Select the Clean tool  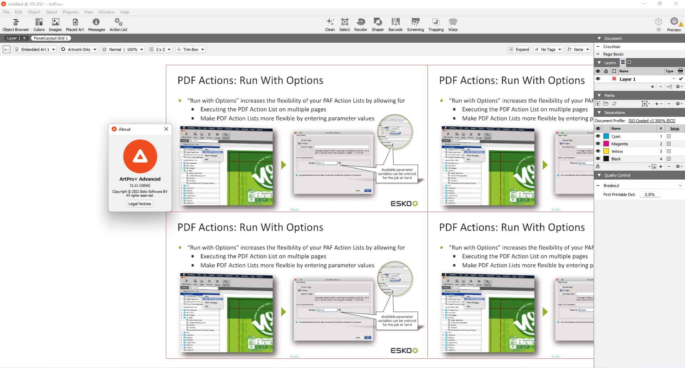[x=330, y=25]
